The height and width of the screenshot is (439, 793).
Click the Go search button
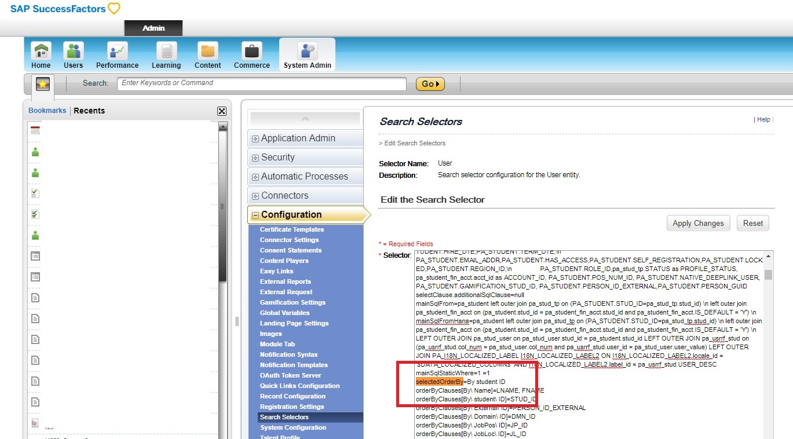430,84
